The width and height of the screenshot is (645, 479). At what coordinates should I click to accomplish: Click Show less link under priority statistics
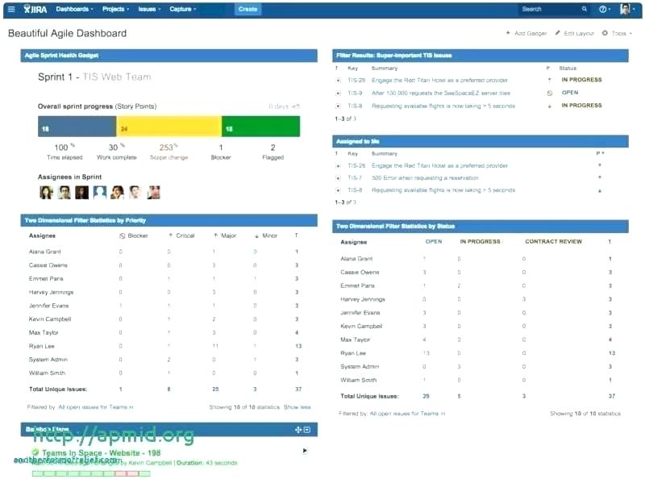297,407
